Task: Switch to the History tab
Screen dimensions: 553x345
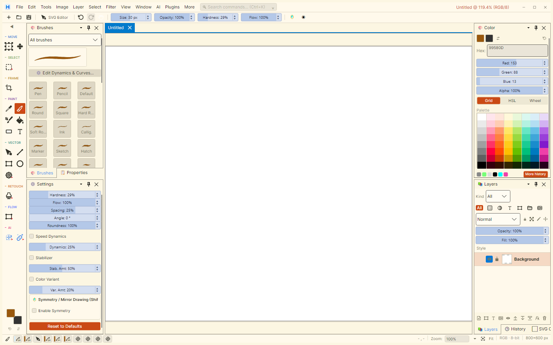Action: pos(515,329)
